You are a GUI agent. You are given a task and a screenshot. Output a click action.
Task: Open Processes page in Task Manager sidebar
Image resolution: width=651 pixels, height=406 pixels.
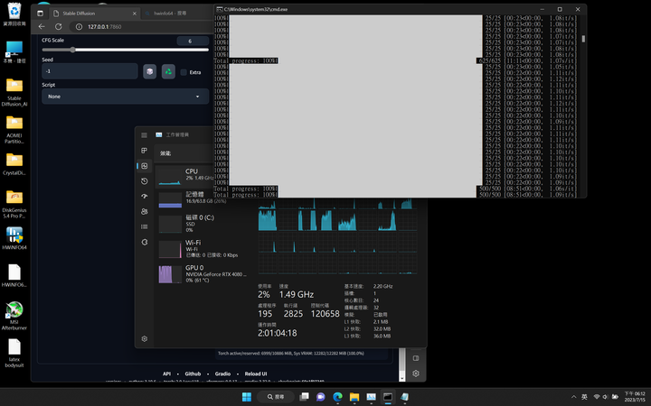pyautogui.click(x=144, y=151)
